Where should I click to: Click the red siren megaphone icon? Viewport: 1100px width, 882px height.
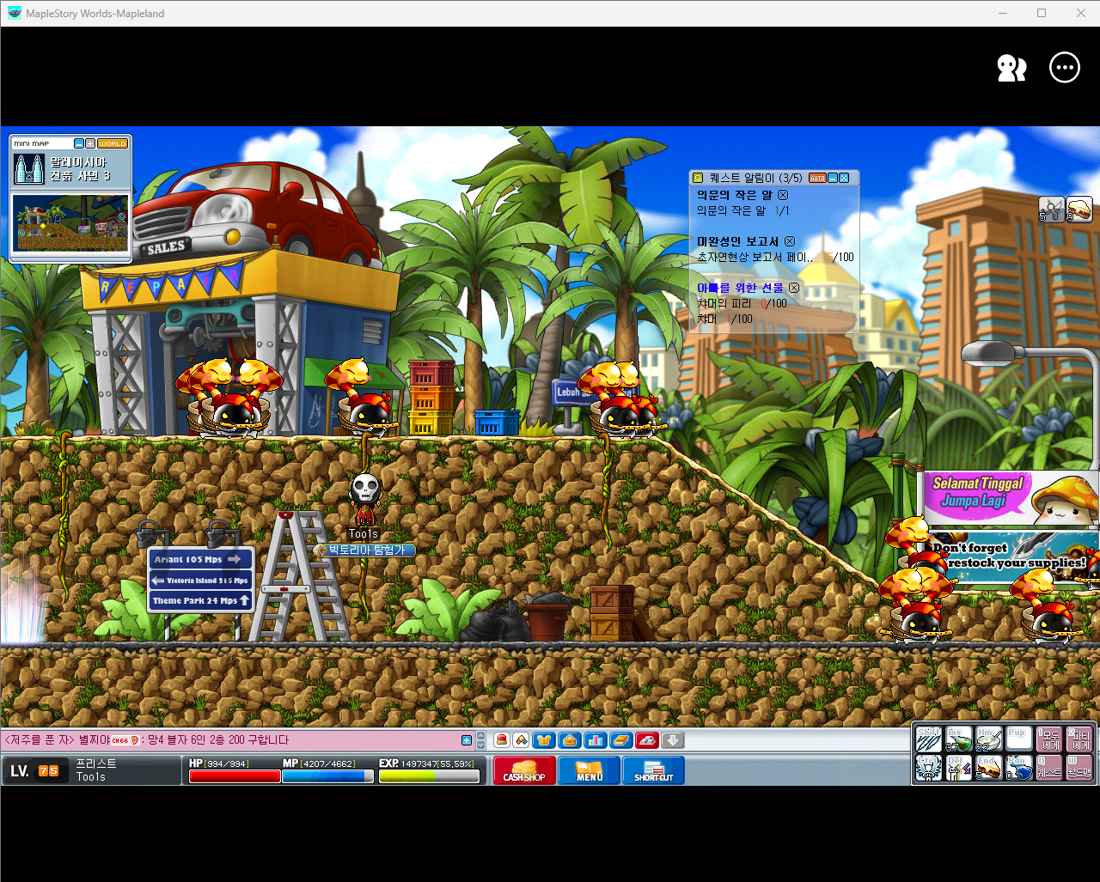point(502,740)
